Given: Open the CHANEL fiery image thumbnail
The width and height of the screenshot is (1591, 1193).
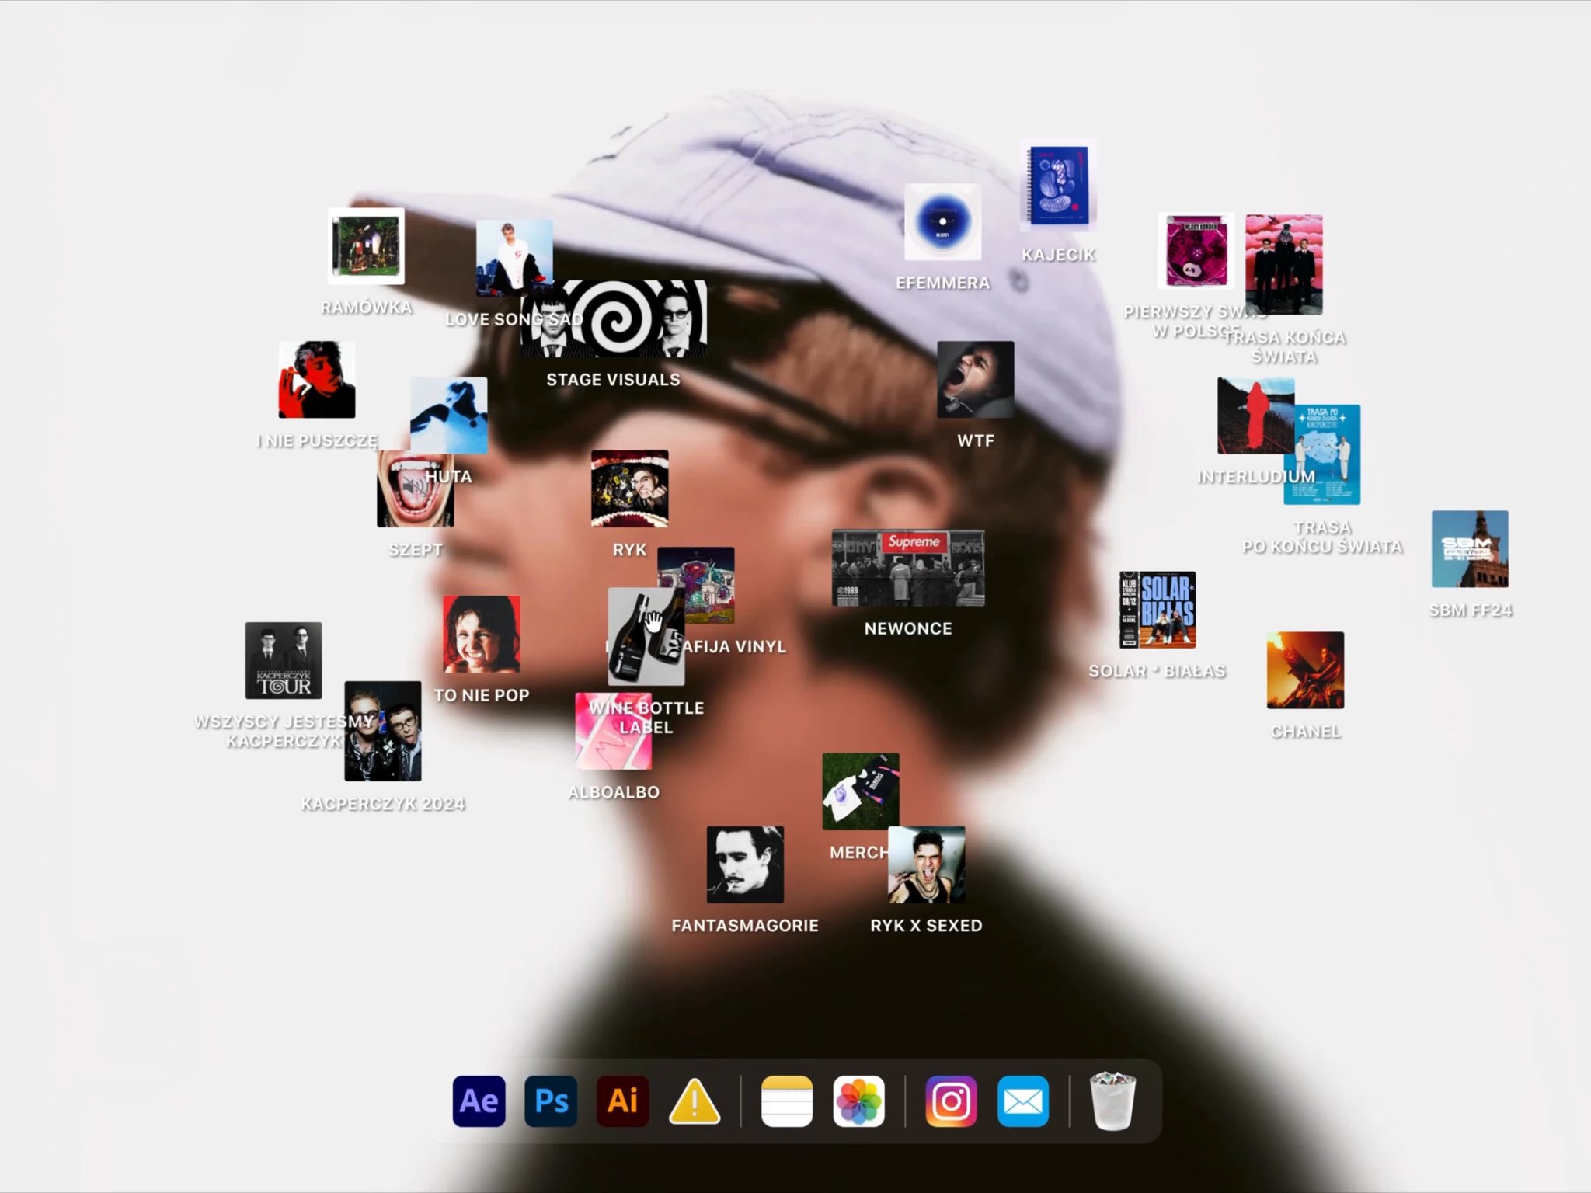Looking at the screenshot, I should [x=1305, y=670].
